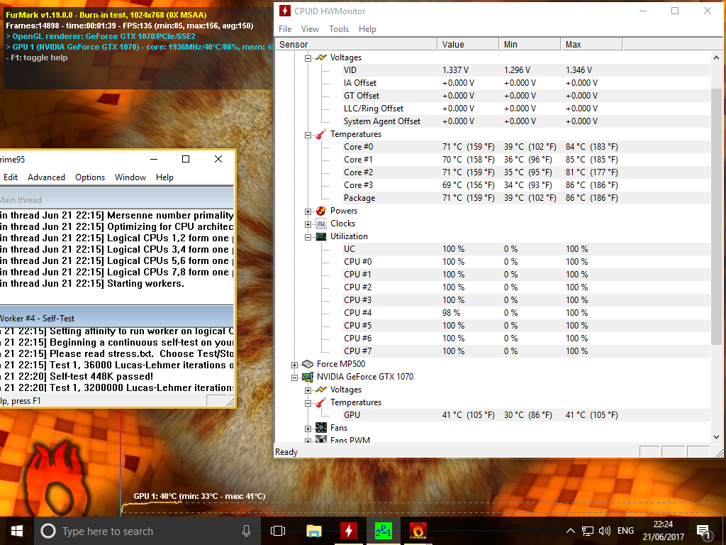Click HWMonitor scrollbar down arrow
This screenshot has width=726, height=545.
pyautogui.click(x=716, y=436)
